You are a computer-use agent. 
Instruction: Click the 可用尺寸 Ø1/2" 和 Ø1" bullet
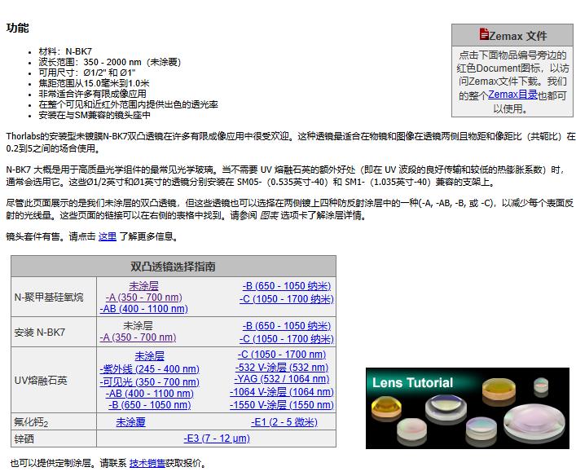pos(87,73)
